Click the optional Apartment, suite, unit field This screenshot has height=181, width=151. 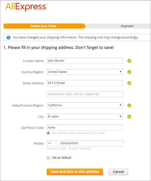click(85, 94)
